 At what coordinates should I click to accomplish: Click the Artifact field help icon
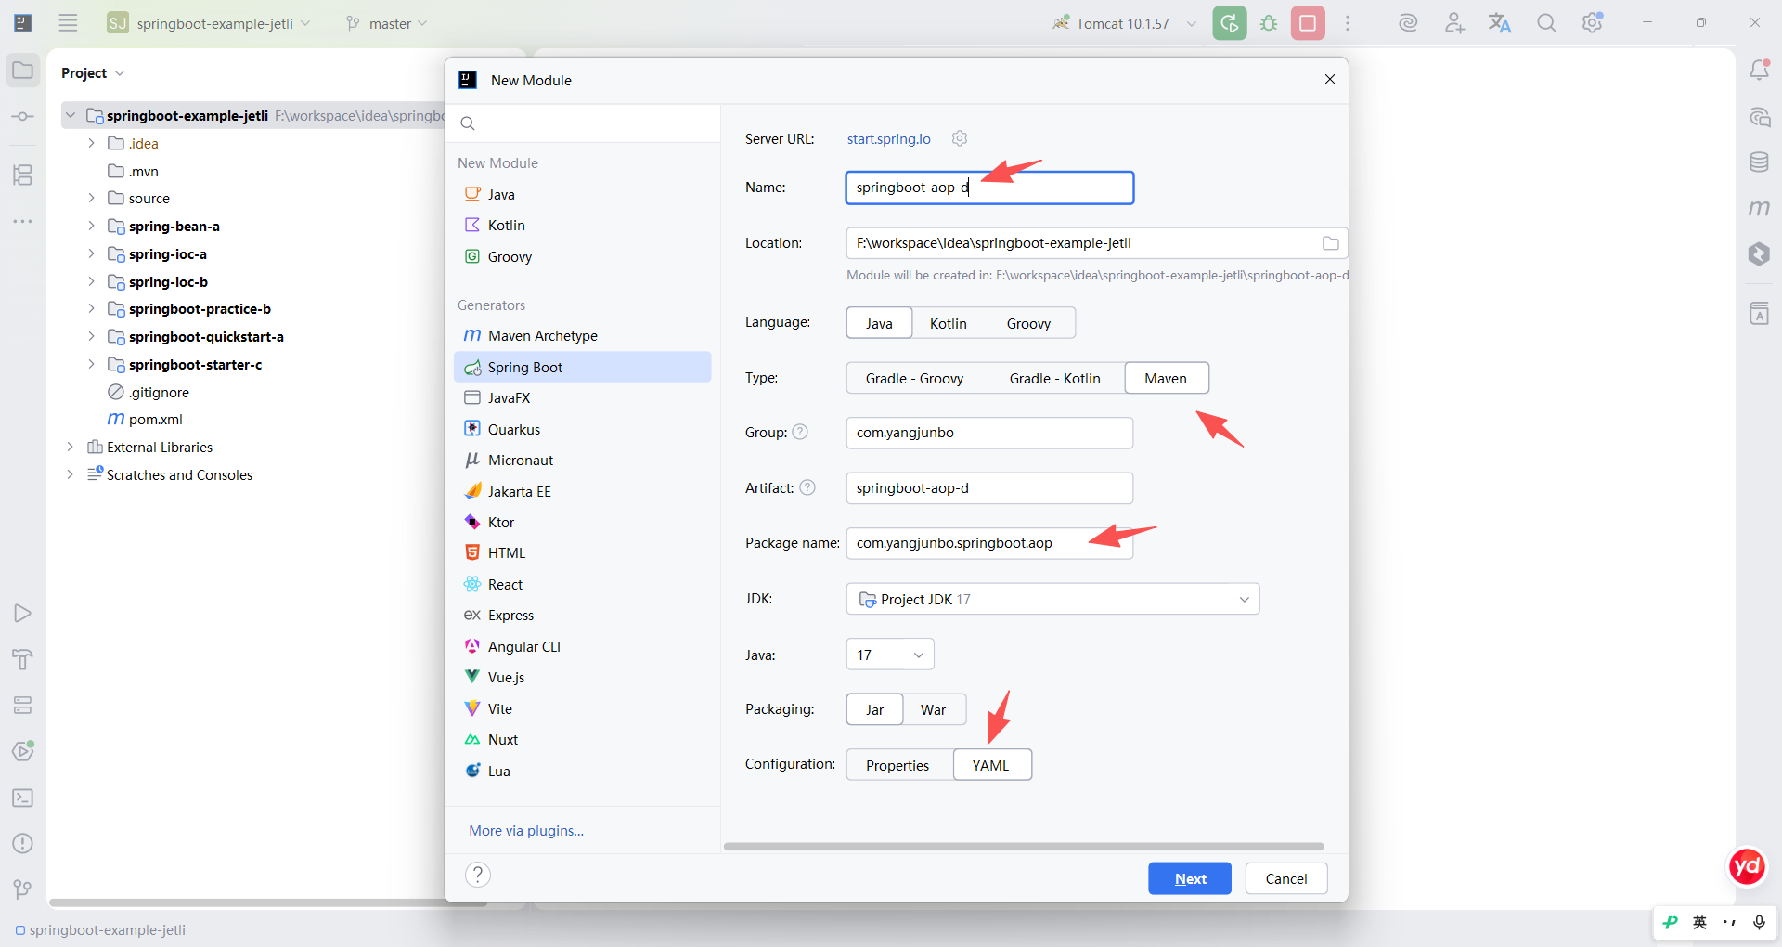point(807,487)
